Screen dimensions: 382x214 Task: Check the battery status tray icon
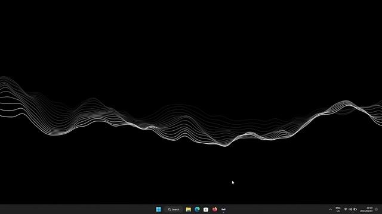(x=355, y=209)
